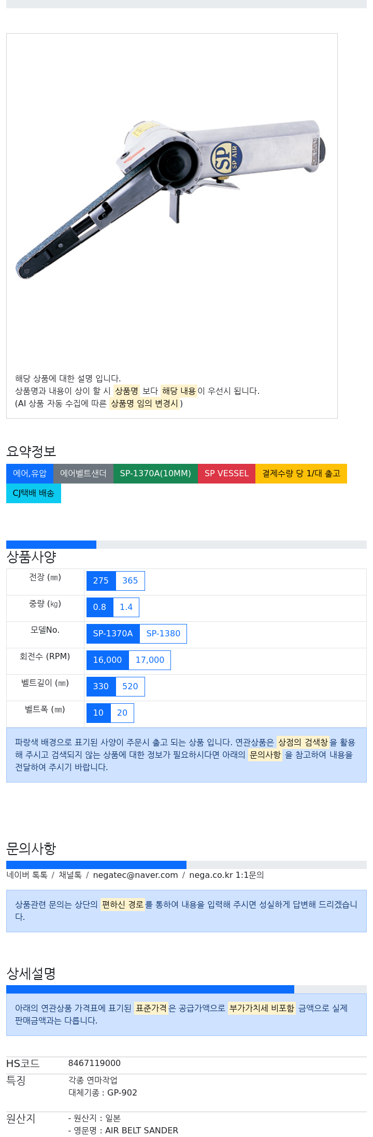Click the 네이버 톡톡 inquiry link
This screenshot has width=373, height=1137.
(27, 875)
